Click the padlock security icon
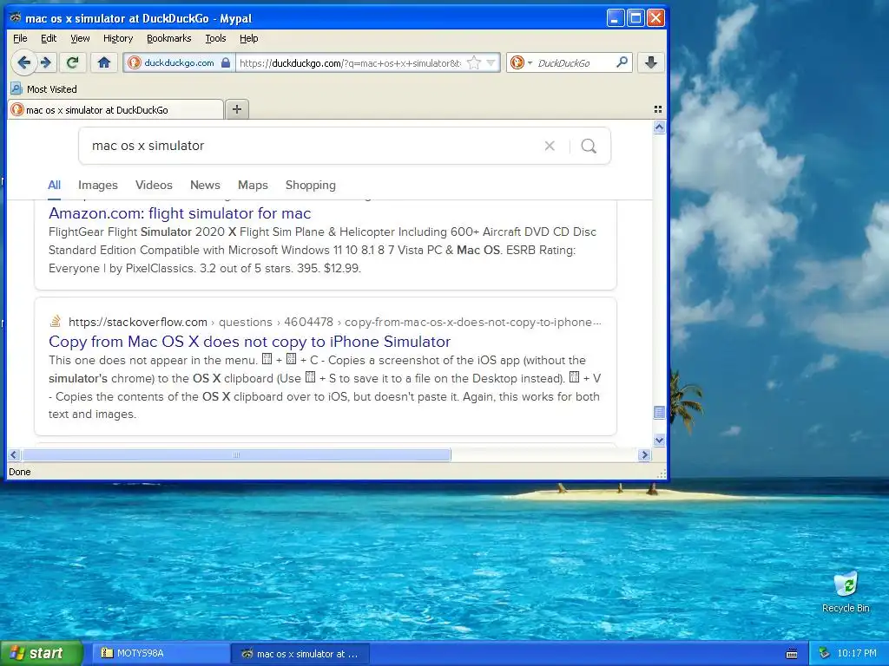 point(226,62)
